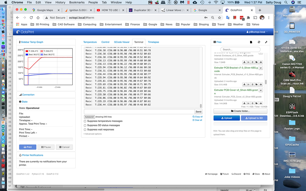Open the Files panel wrench settings

(266, 42)
